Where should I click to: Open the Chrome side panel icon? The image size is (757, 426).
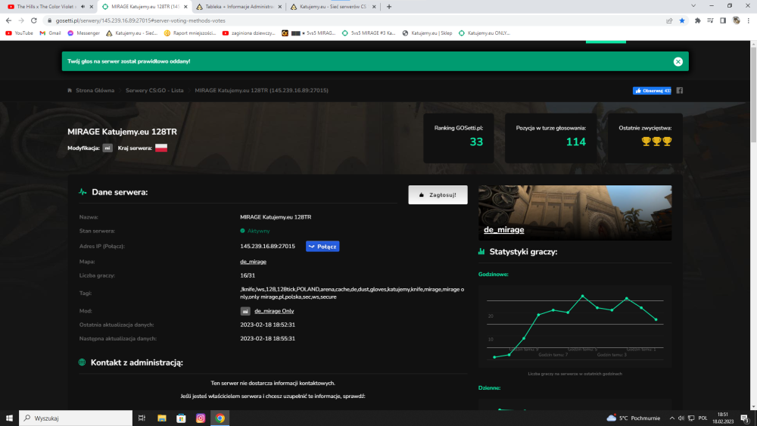point(723,20)
